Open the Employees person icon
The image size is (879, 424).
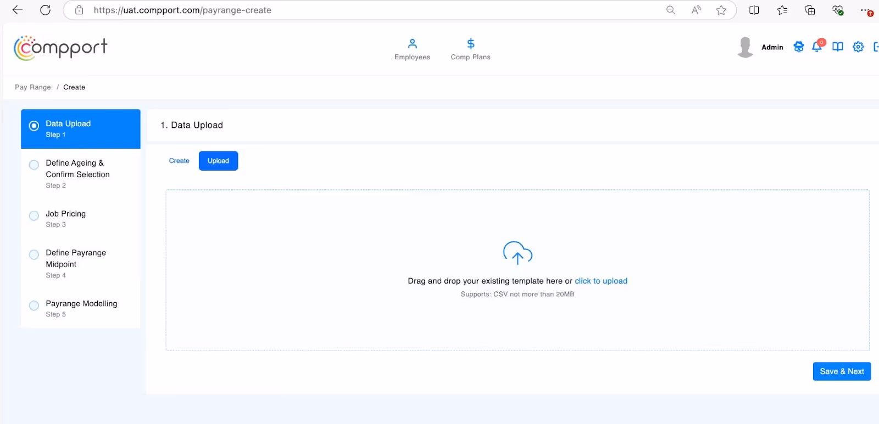pos(412,43)
